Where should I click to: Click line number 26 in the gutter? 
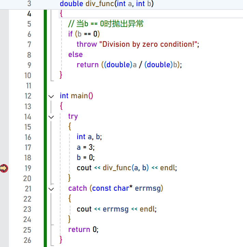point(27,240)
